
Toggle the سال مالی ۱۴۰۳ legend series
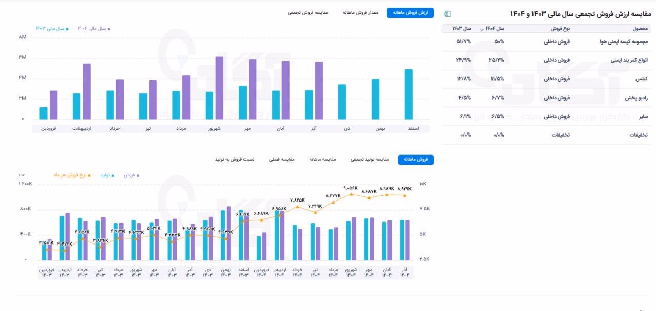click(x=52, y=29)
